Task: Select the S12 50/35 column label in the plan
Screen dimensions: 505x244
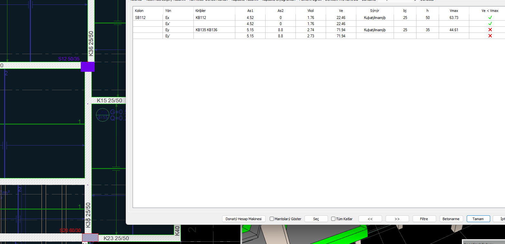Action: pyautogui.click(x=69, y=59)
